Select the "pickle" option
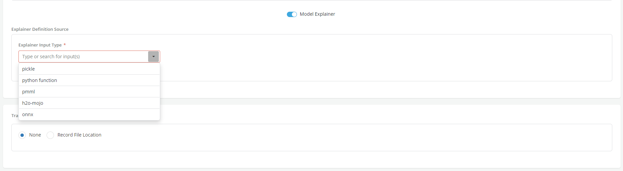Screen dimensions: 623x171 (x=28, y=69)
